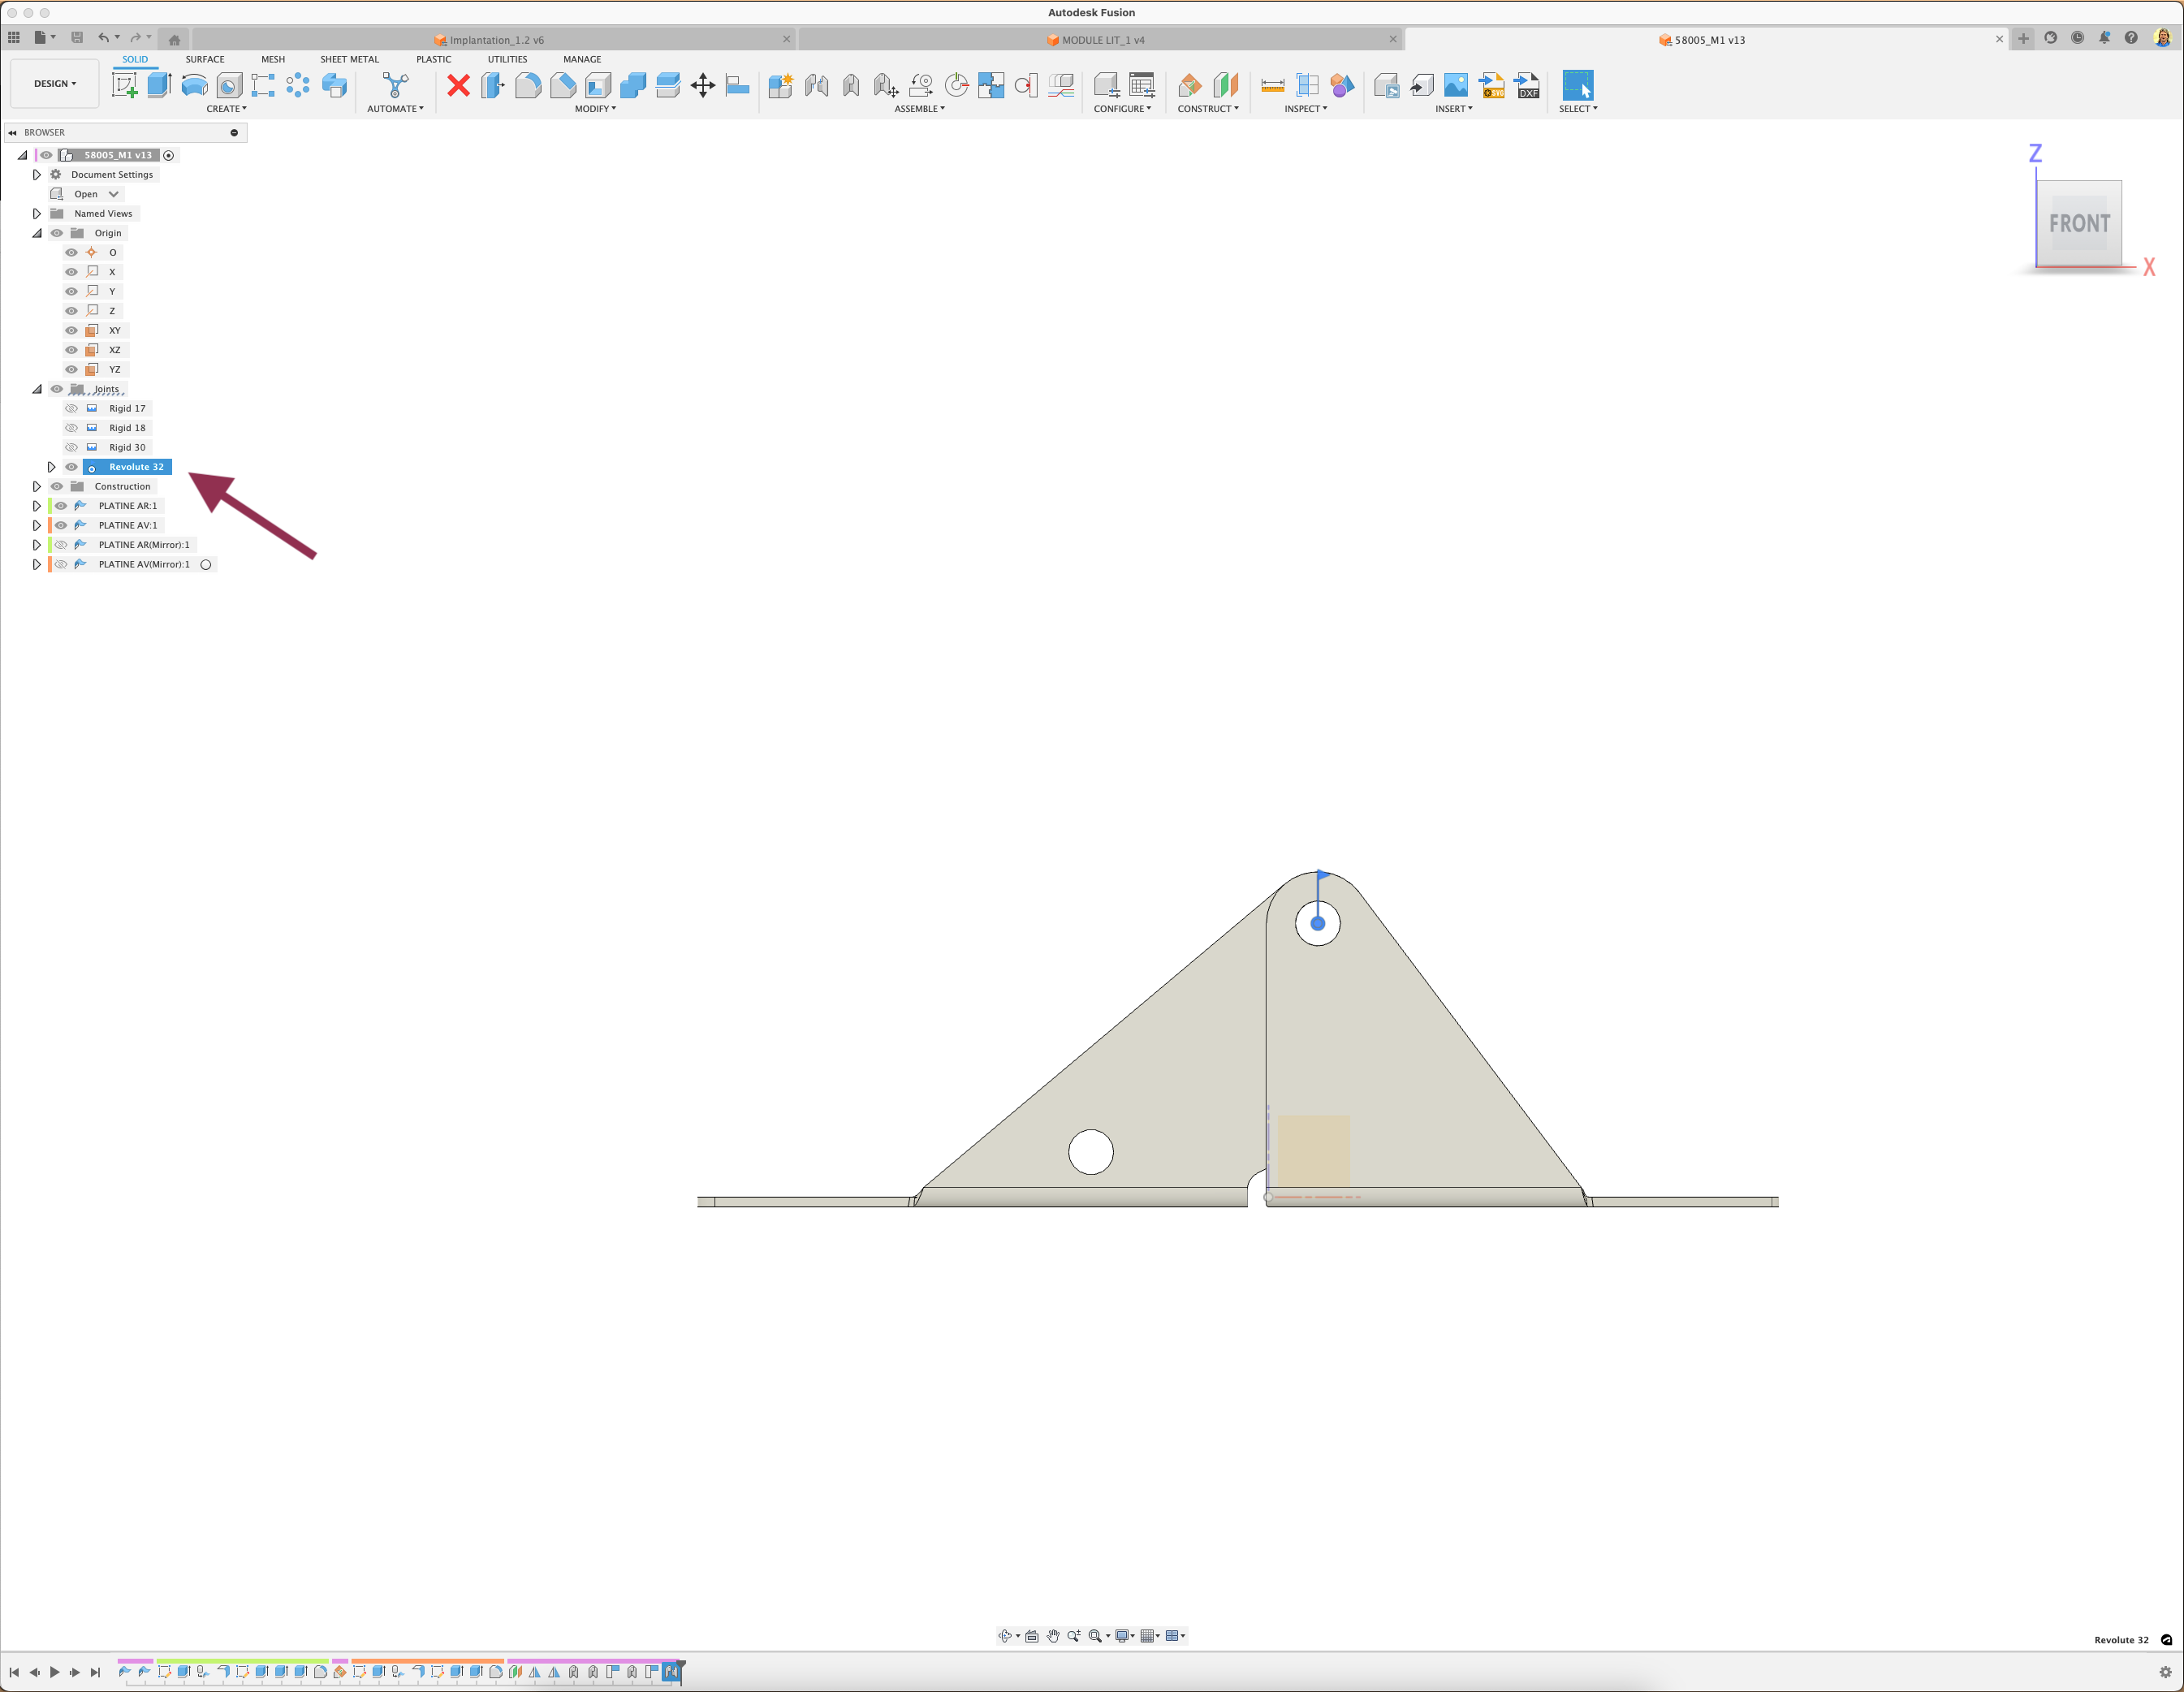Open the ASSEMBLE dropdown menu
2184x1692 pixels.
[x=919, y=109]
